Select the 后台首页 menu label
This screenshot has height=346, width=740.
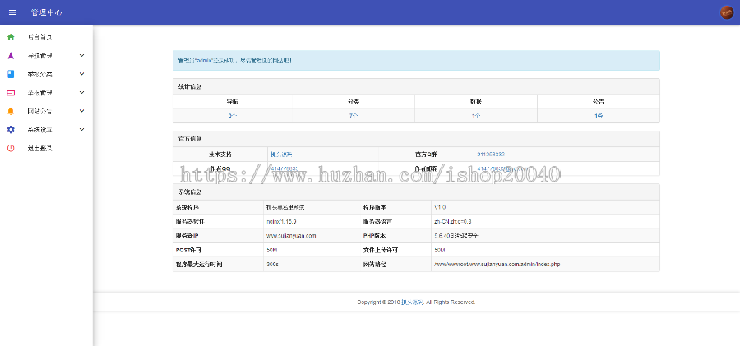[x=39, y=37]
